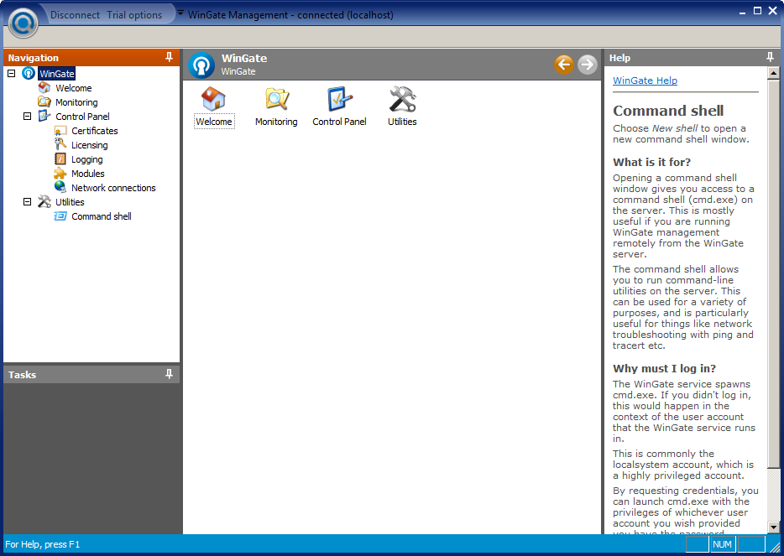Click the Welcome house icon in navigation tree
Viewport: 784px width, 556px height.
coord(44,87)
